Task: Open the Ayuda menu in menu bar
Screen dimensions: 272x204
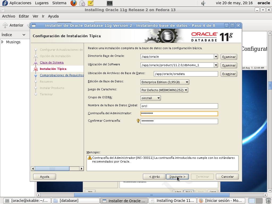Action: click(53, 16)
